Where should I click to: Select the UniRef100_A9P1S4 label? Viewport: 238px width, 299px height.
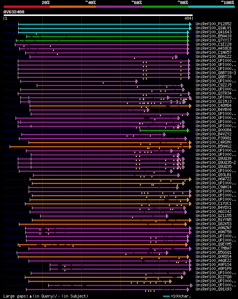pos(213,264)
